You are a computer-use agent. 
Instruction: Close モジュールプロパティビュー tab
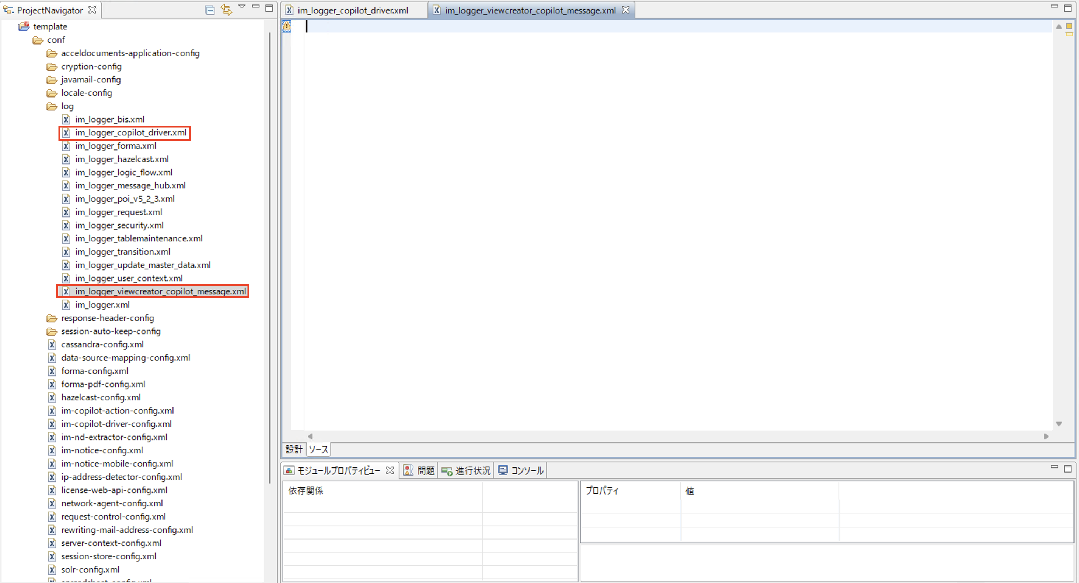click(390, 470)
